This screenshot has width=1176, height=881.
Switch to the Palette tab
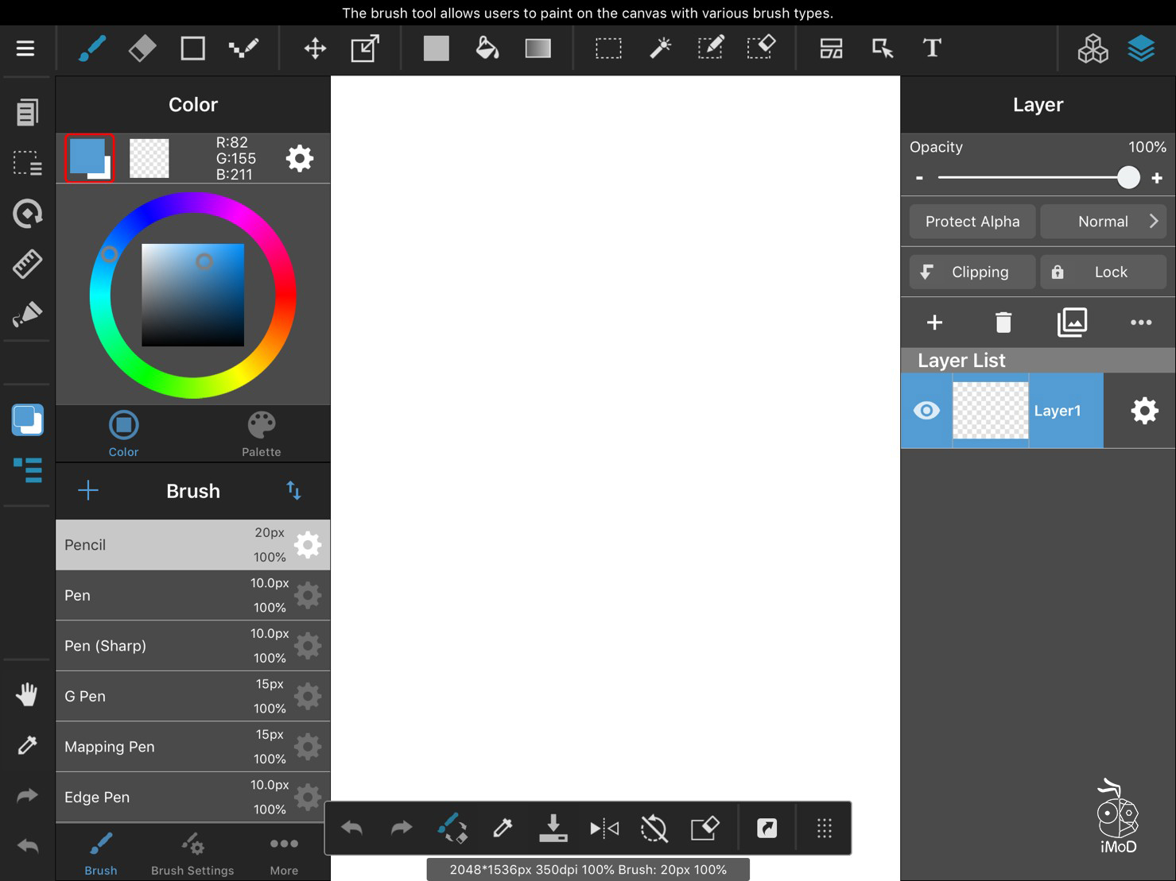pyautogui.click(x=261, y=434)
